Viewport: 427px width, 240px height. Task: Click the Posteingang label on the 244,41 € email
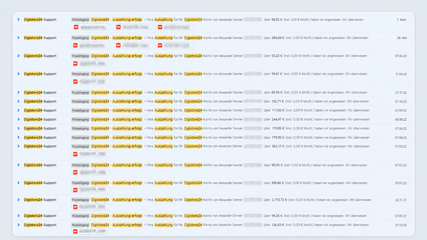[80, 119]
